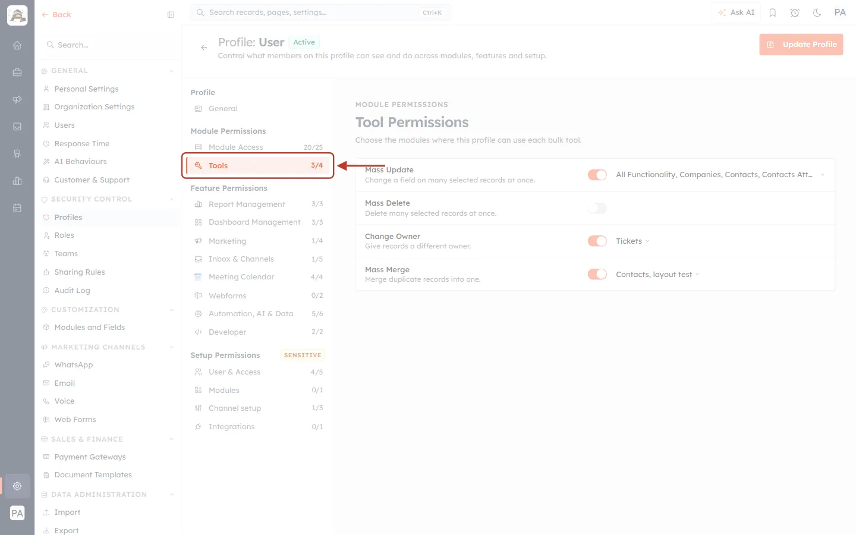Select the Tools permissions tab

pyautogui.click(x=258, y=166)
